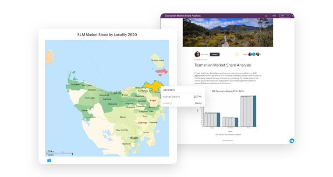Click the third reader avatar

(258, 54)
